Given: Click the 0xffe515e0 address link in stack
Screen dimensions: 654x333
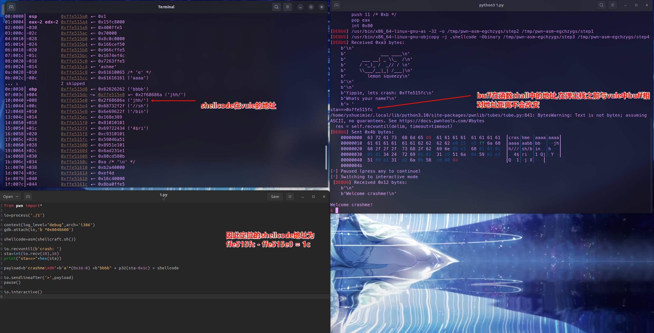Looking at the screenshot, I should 74,100.
